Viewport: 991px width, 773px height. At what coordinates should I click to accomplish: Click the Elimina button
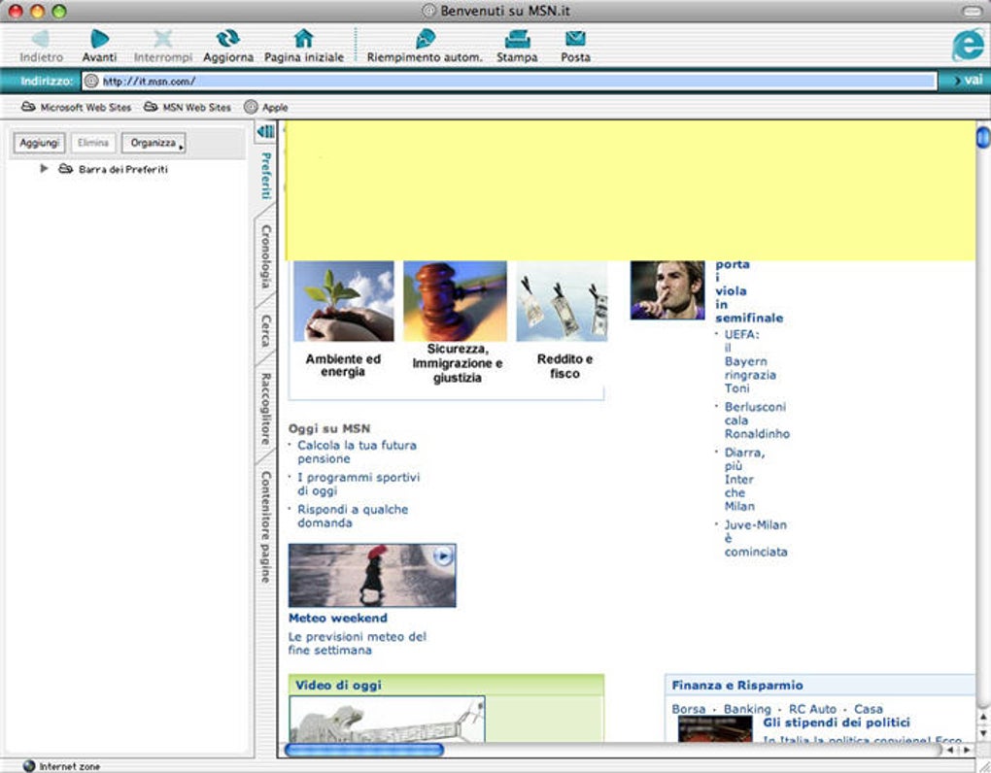point(93,143)
